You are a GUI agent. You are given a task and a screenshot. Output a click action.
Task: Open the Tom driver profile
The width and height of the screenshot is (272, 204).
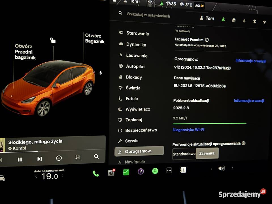(207, 18)
